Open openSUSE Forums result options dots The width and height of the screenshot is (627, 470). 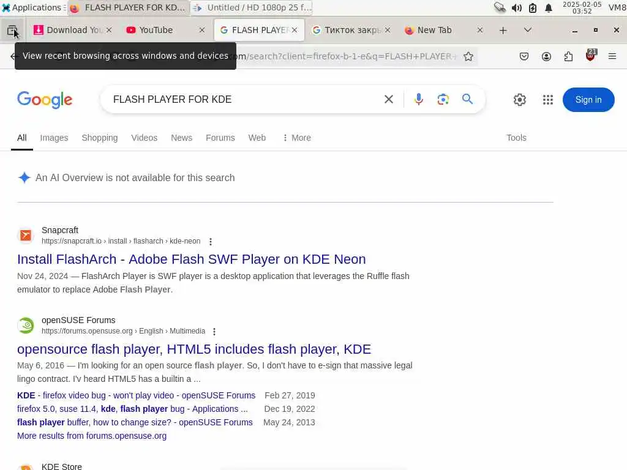[214, 331]
